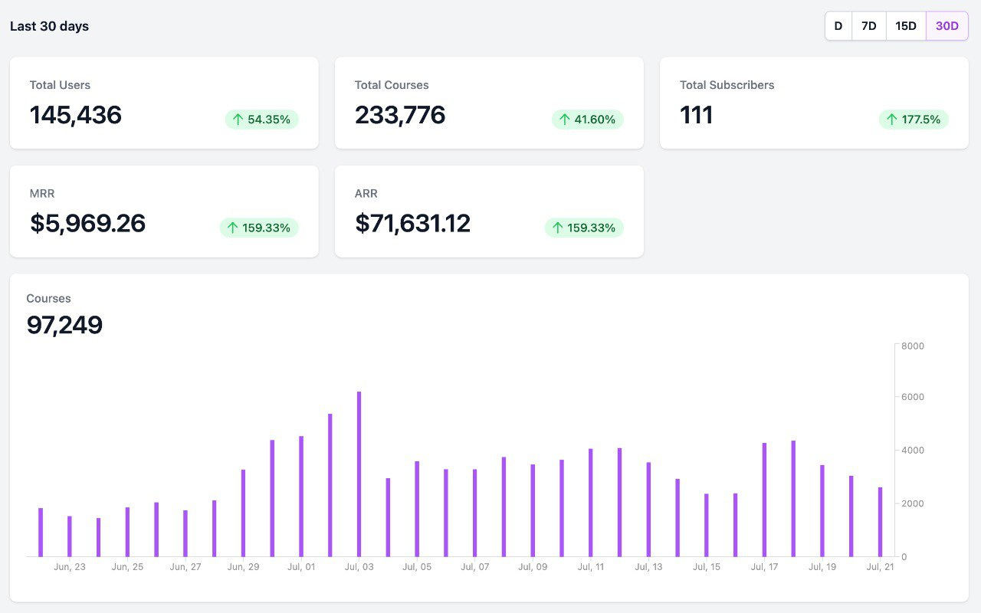Click the green growth arrow on Total Users
Screen dimensions: 981x613
point(238,120)
